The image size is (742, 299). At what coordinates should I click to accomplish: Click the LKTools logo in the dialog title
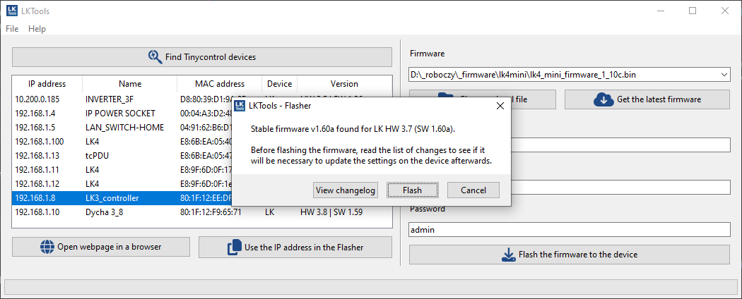[x=240, y=106]
